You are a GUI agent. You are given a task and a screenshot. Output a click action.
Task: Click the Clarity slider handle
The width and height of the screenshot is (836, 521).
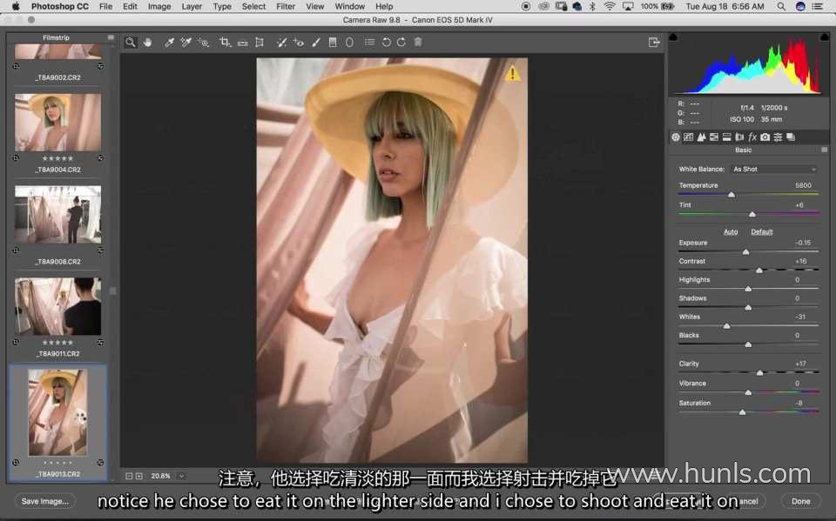point(759,373)
